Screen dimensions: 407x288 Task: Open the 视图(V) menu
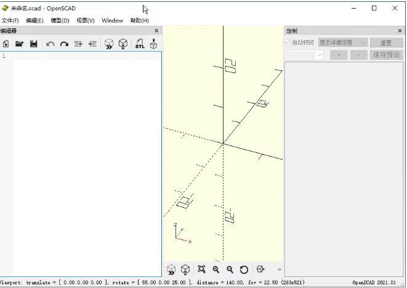86,20
